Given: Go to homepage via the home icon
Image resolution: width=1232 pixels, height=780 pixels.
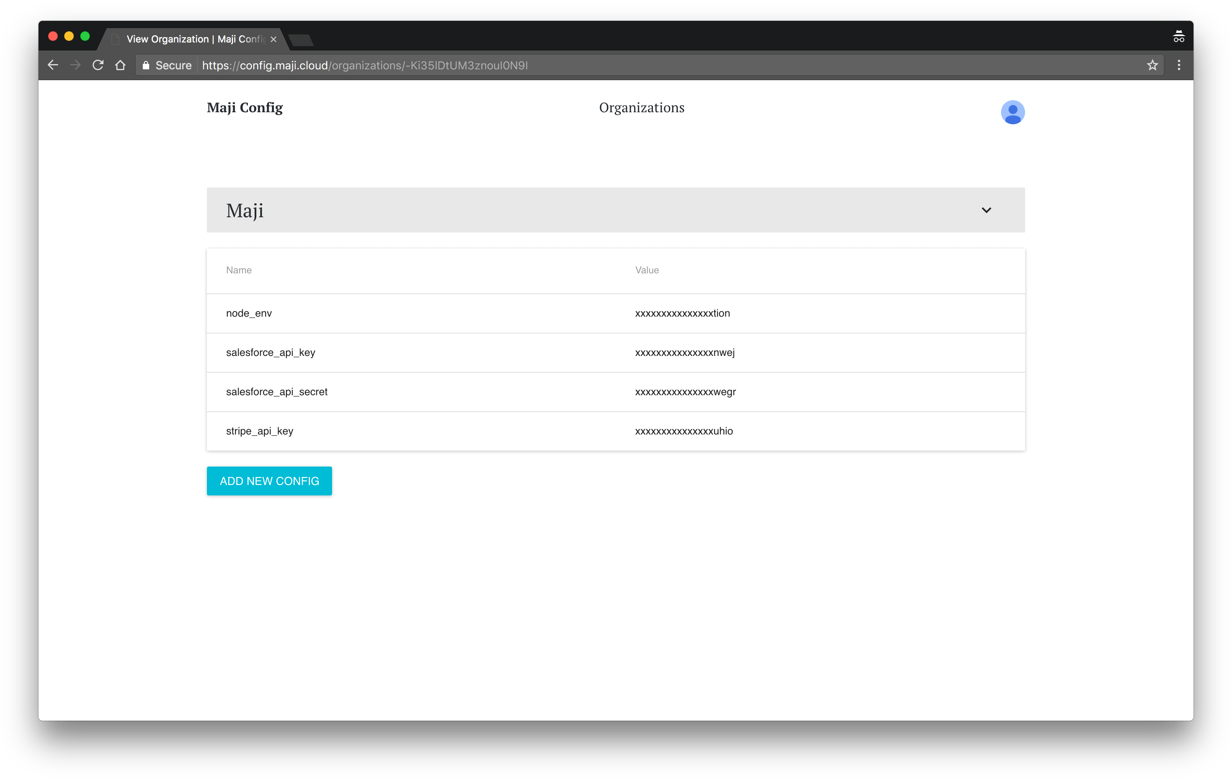Looking at the screenshot, I should (x=120, y=65).
